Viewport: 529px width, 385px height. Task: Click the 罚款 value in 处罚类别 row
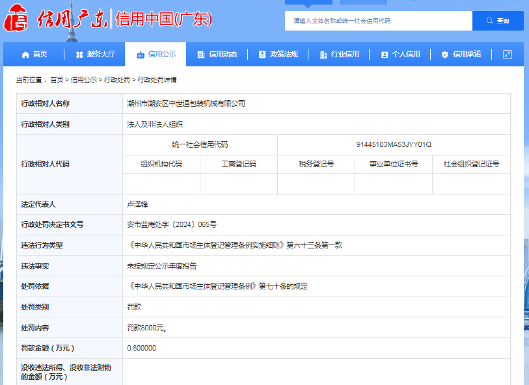coord(134,307)
